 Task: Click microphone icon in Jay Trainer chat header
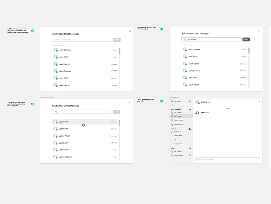(x=259, y=102)
